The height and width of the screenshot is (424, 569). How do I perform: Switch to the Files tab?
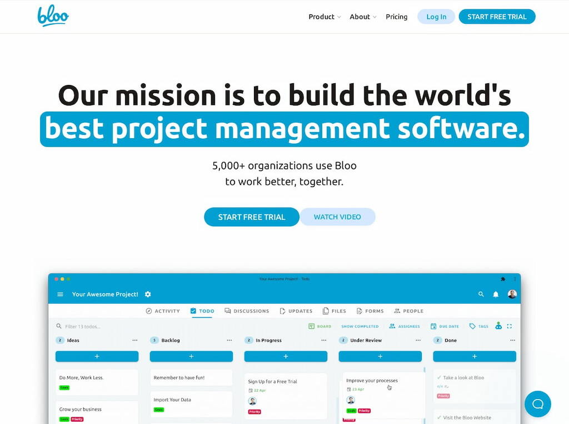[335, 311]
